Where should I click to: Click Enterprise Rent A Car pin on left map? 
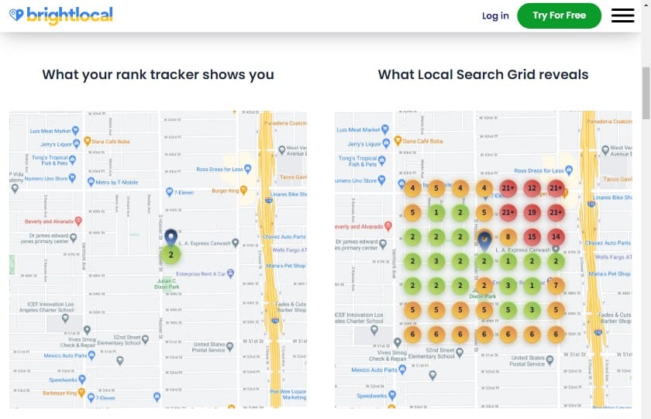point(230,273)
